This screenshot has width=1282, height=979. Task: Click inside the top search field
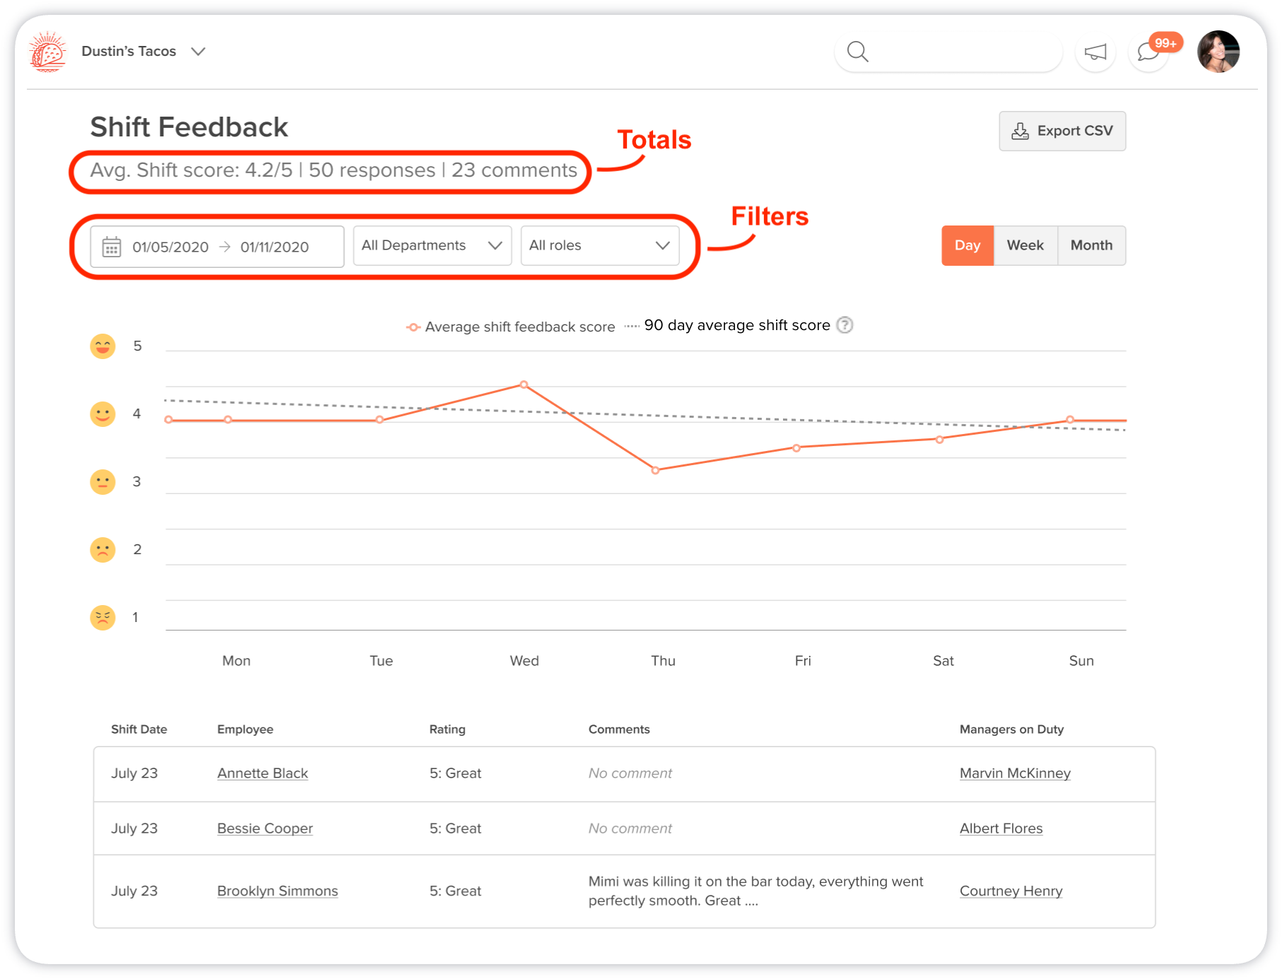(x=948, y=52)
